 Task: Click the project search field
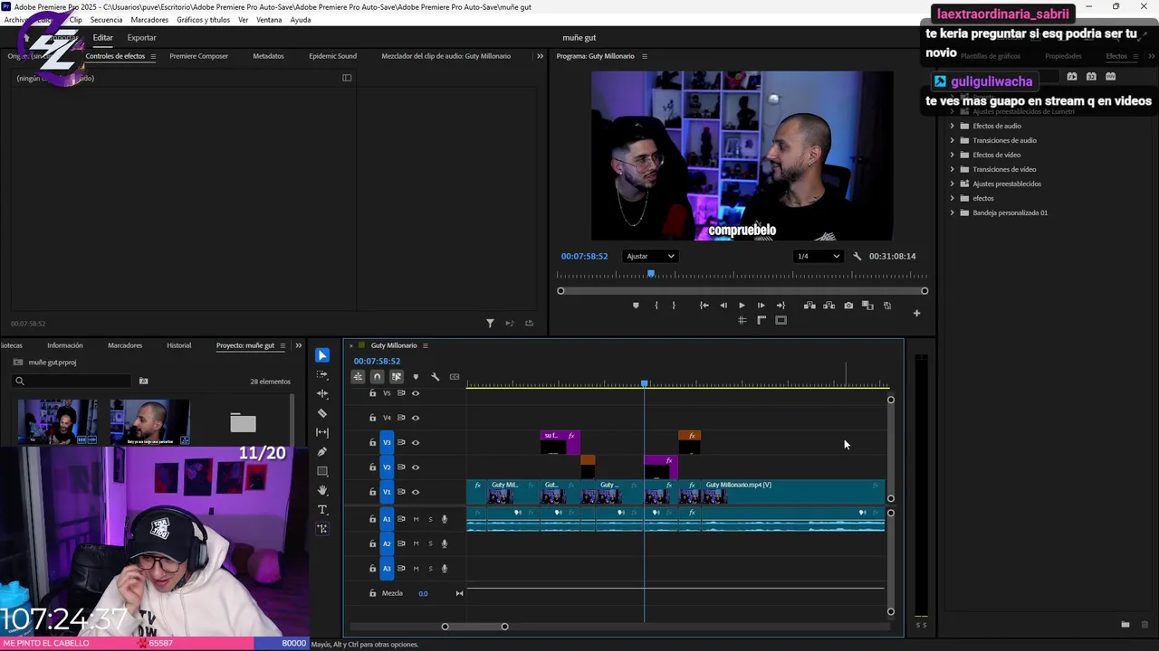[72, 381]
